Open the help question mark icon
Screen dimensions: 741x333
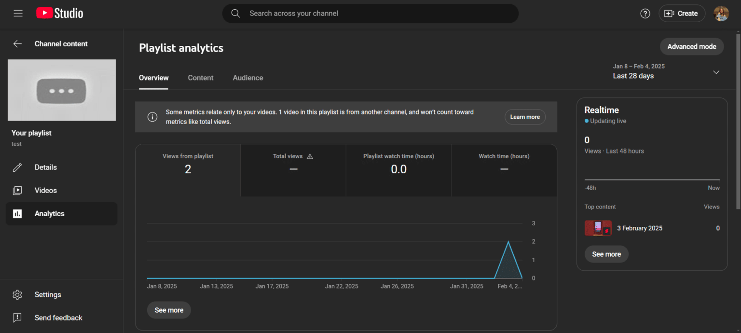click(645, 14)
